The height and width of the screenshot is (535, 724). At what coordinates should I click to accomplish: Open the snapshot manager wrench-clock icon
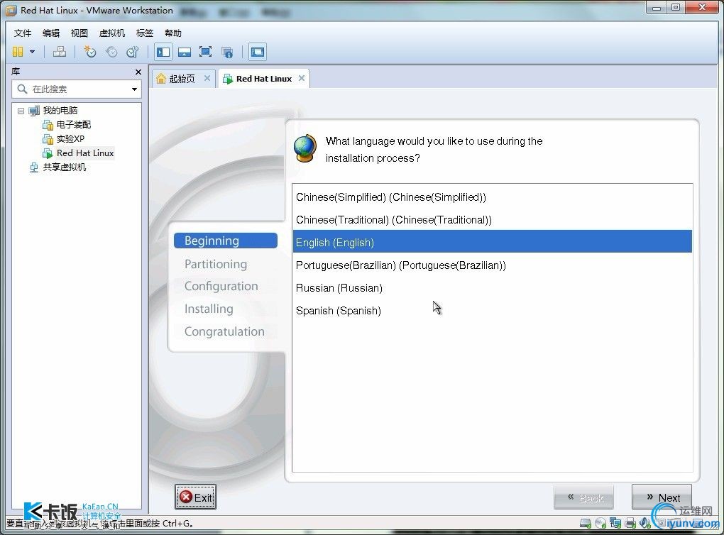click(x=133, y=52)
